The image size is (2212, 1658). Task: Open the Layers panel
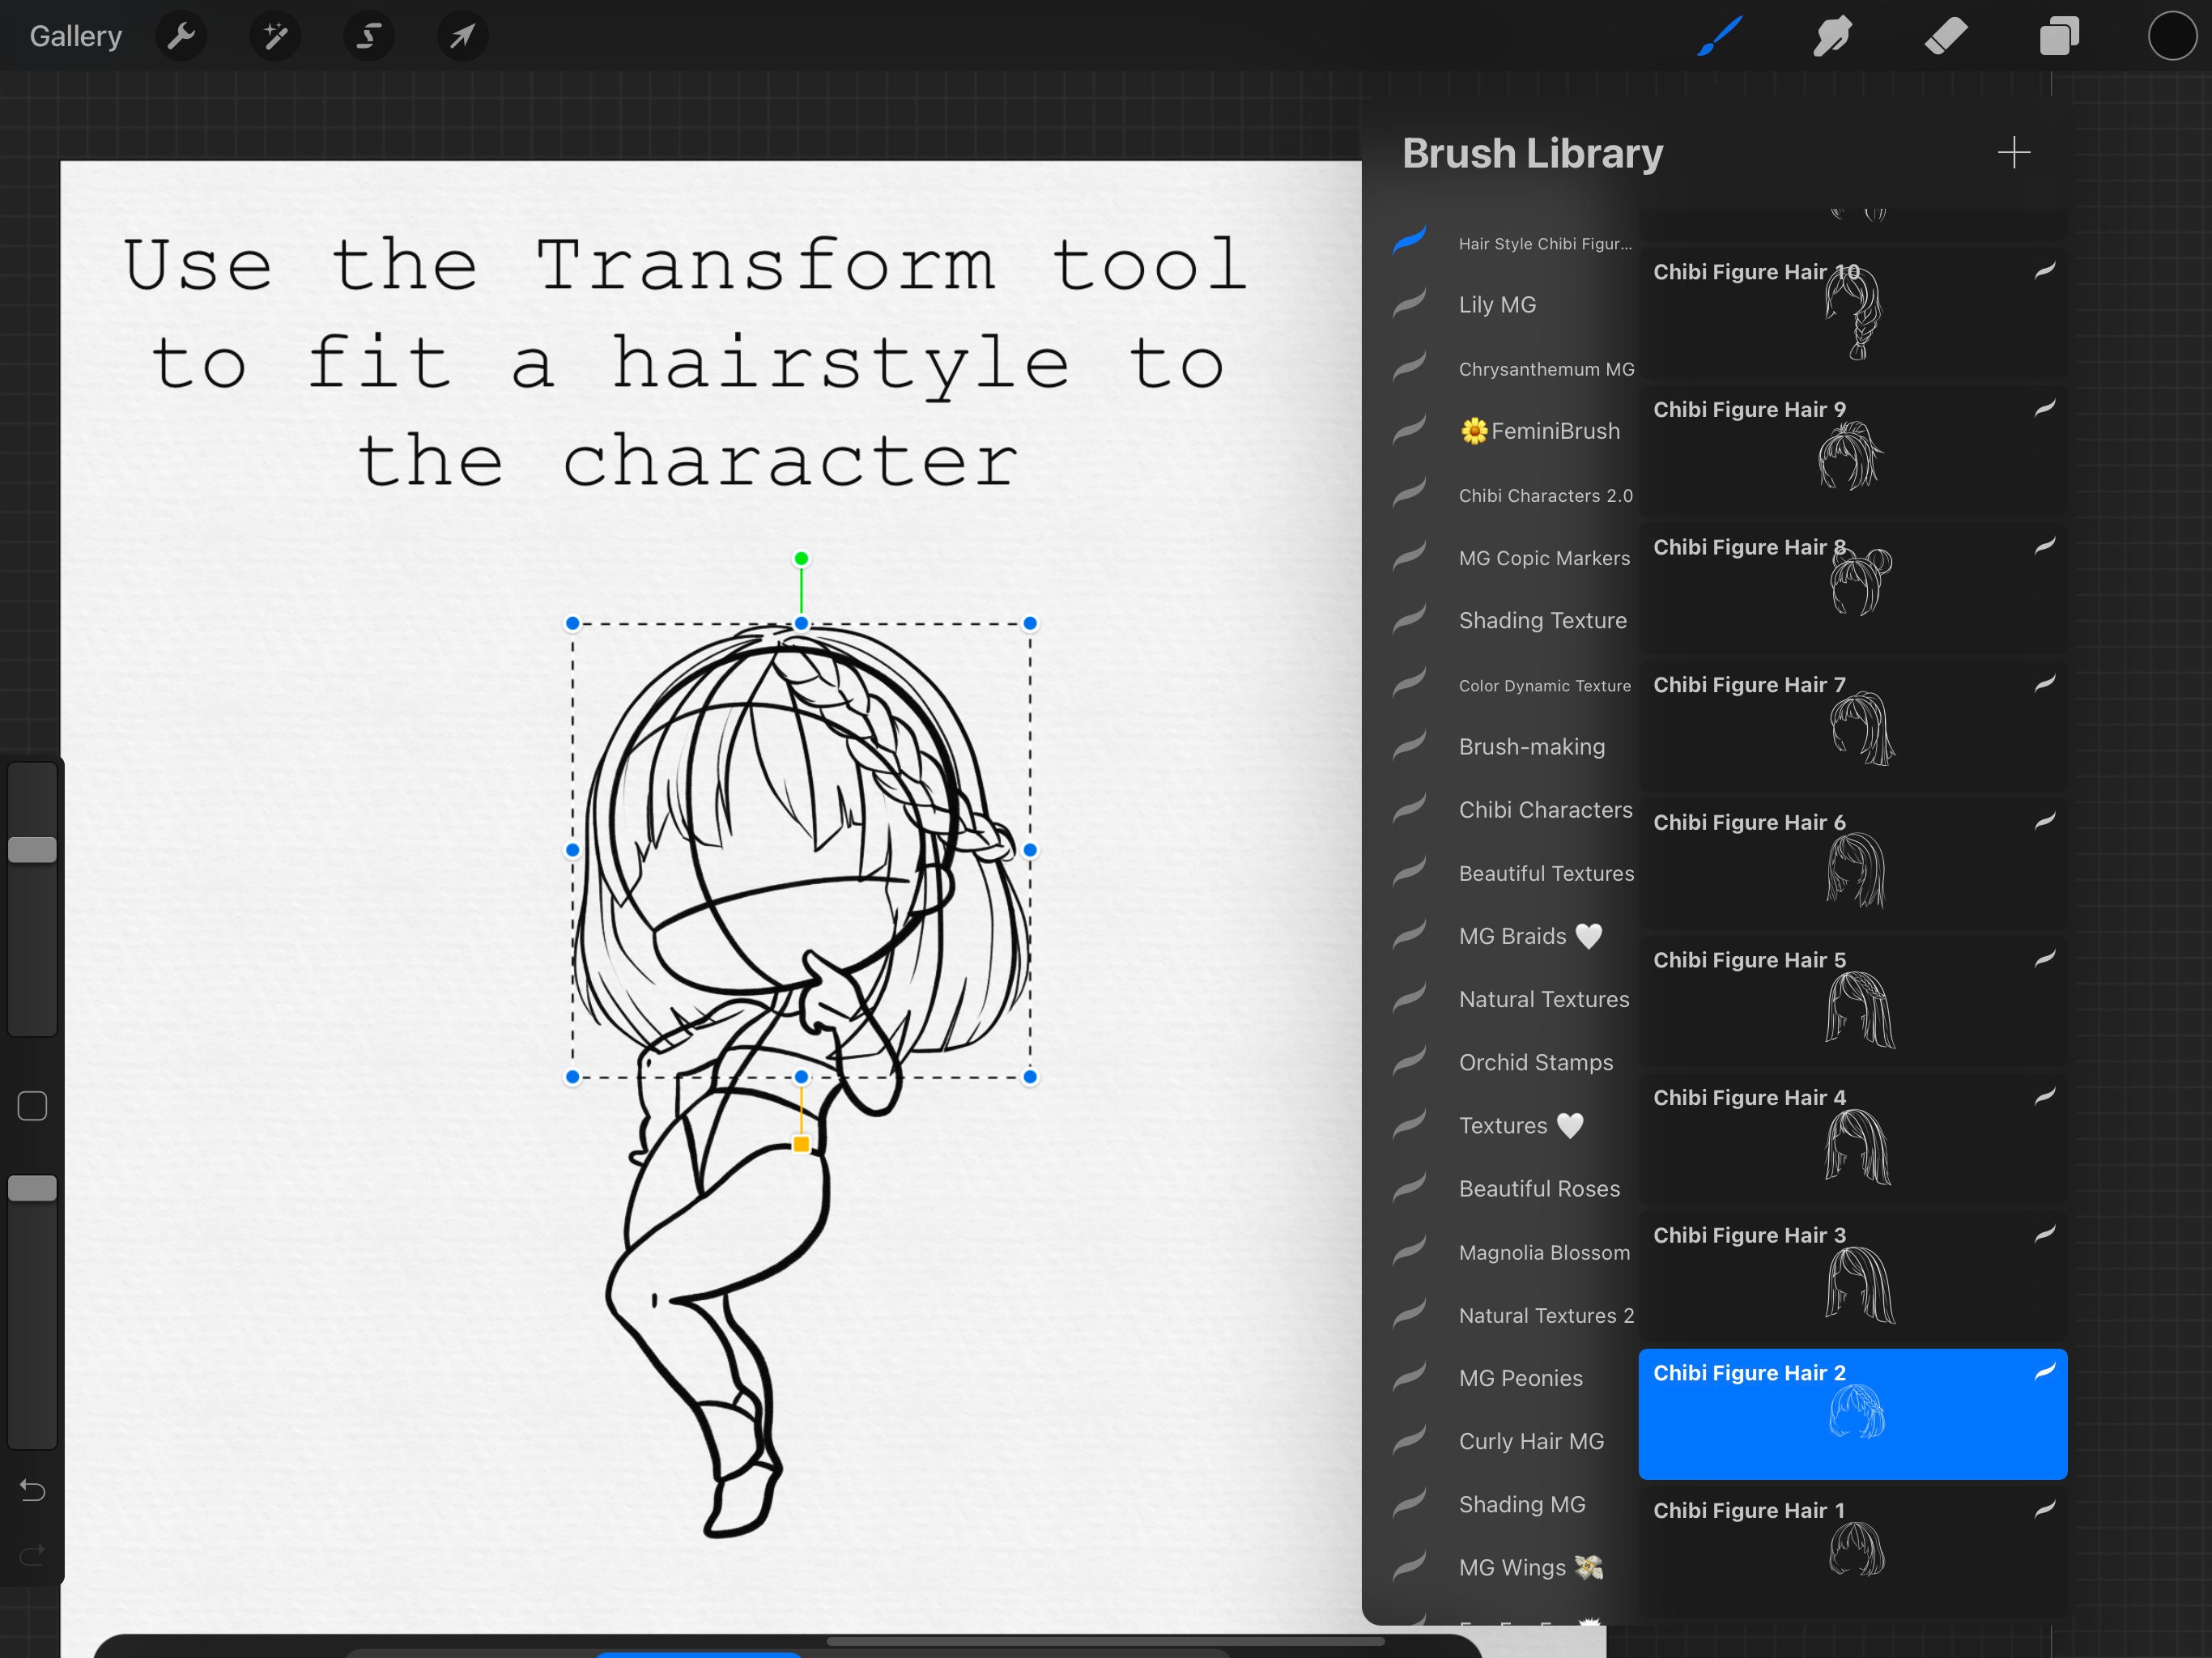(x=2059, y=36)
